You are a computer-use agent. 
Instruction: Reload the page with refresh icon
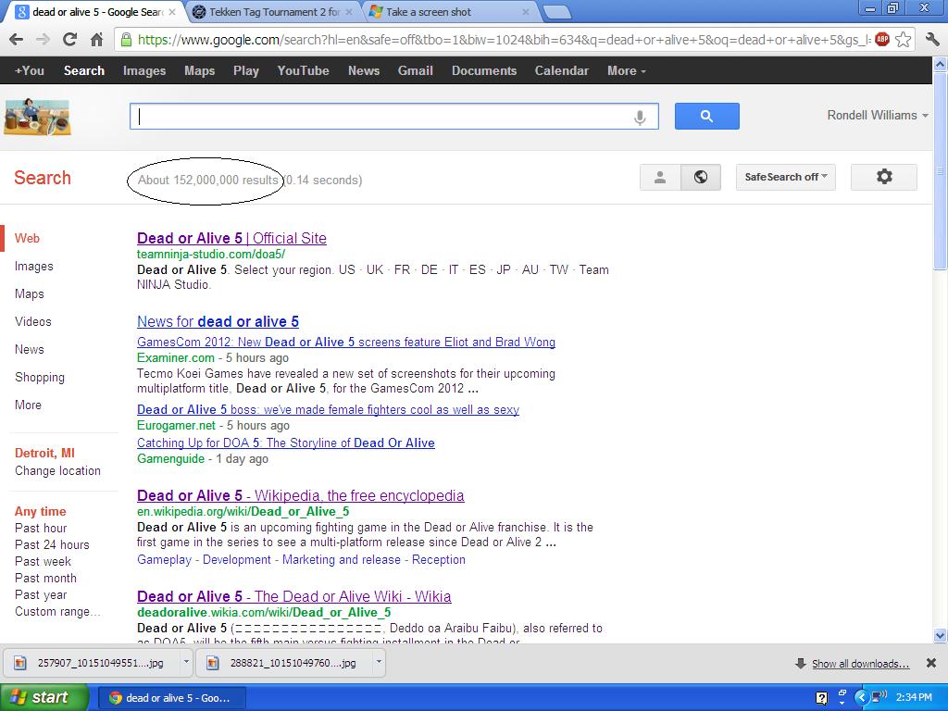coord(69,39)
